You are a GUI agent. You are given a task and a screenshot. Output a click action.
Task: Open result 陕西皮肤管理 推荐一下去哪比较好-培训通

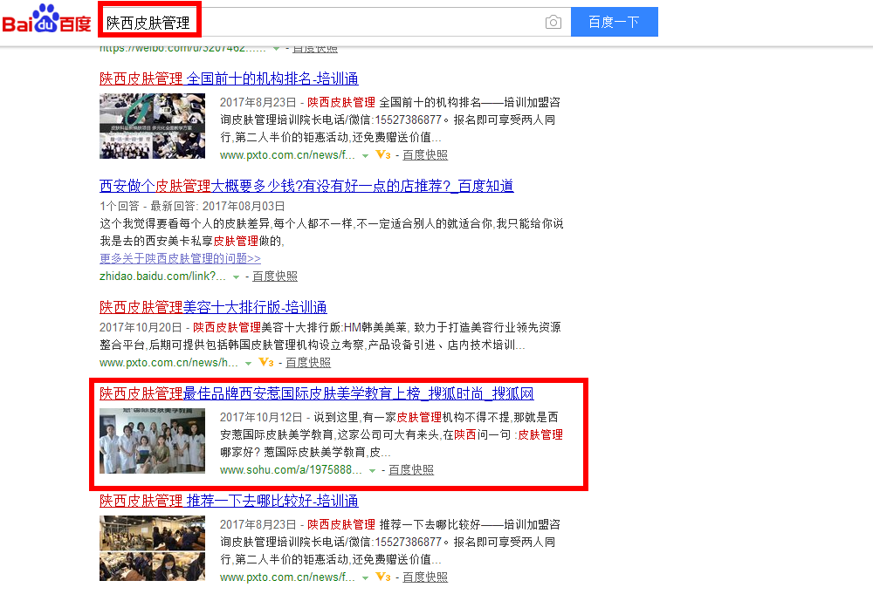pos(229,501)
